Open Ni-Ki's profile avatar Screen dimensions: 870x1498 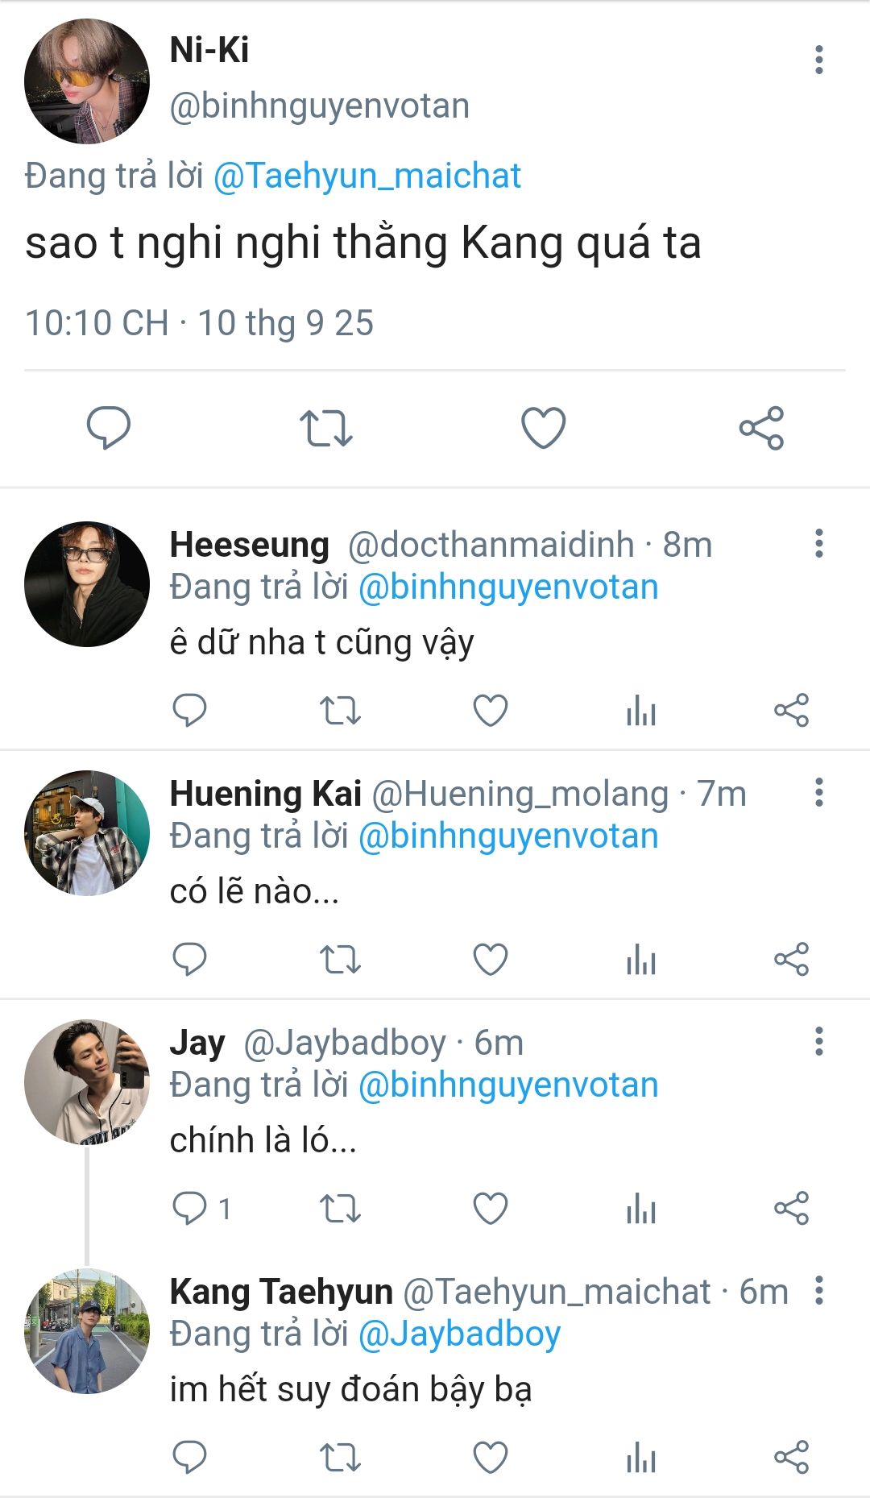87,81
